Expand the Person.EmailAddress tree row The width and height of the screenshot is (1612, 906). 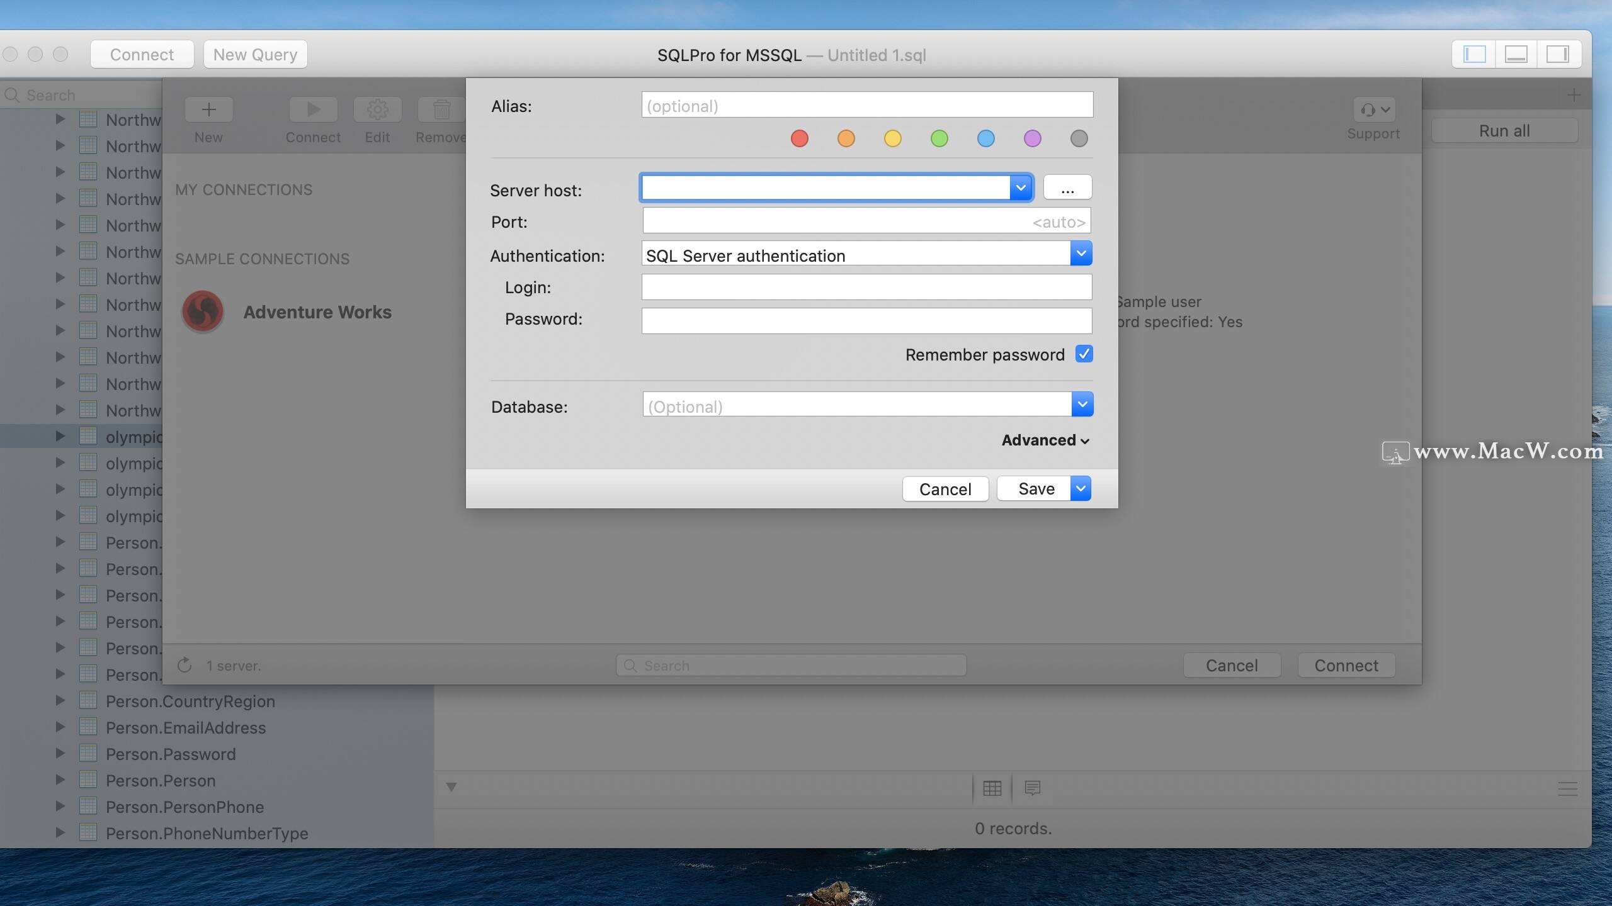(x=60, y=727)
